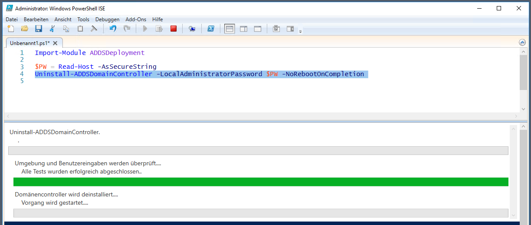
Task: Click the PowerShell ISE title bar icon
Action: (9, 8)
